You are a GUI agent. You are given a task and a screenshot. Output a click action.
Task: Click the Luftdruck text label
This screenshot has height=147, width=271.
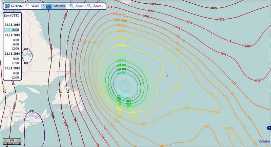click(x=58, y=6)
